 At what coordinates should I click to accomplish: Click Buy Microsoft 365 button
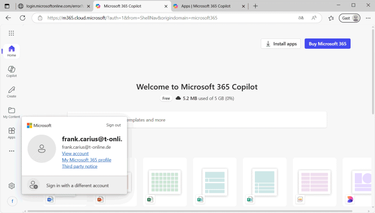pyautogui.click(x=328, y=44)
